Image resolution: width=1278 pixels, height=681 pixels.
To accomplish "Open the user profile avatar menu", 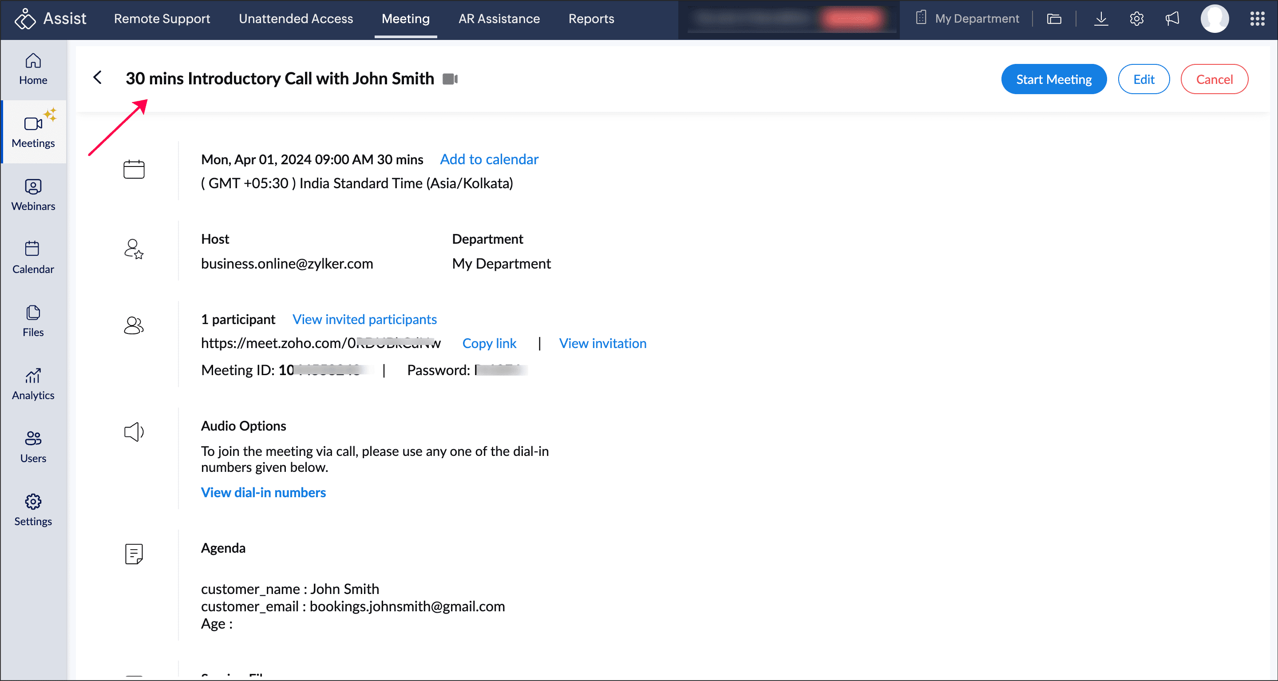I will pos(1214,19).
